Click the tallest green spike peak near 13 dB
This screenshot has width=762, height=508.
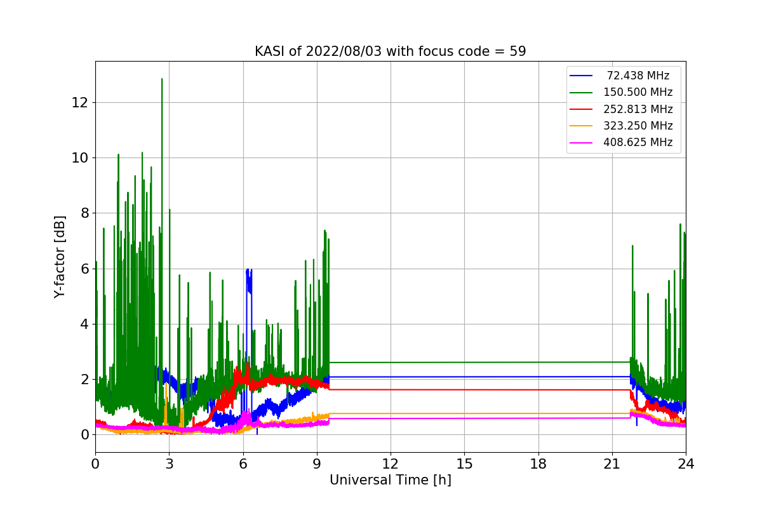[162, 79]
